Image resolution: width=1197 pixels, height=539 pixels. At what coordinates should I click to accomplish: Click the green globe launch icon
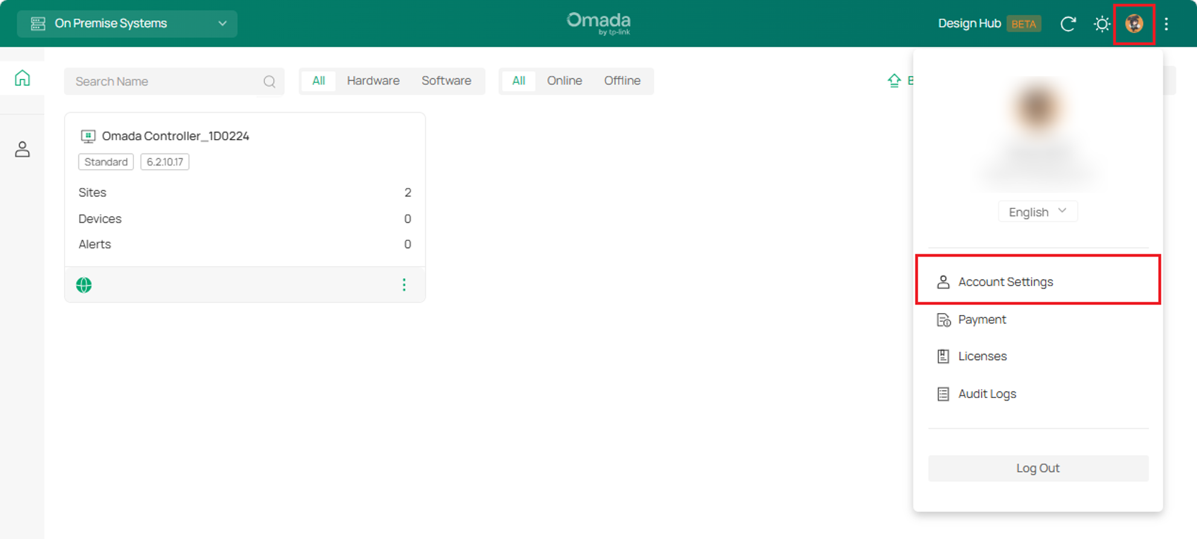coord(84,285)
